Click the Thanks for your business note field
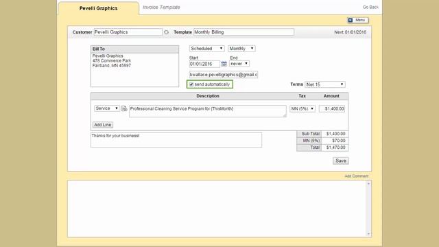 pos(176,140)
